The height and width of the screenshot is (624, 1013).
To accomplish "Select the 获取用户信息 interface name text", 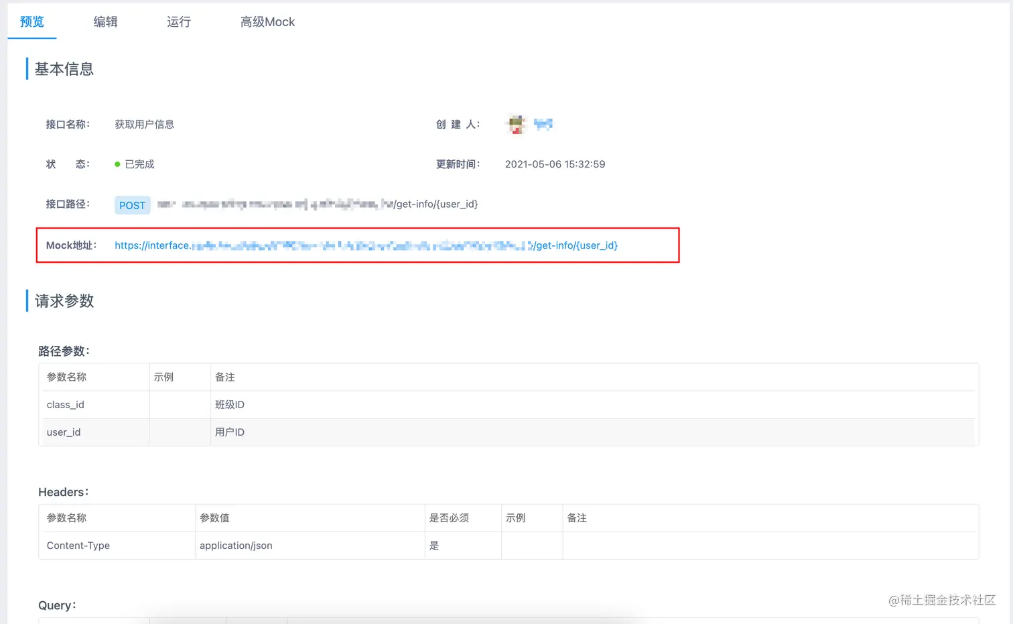I will coord(144,124).
